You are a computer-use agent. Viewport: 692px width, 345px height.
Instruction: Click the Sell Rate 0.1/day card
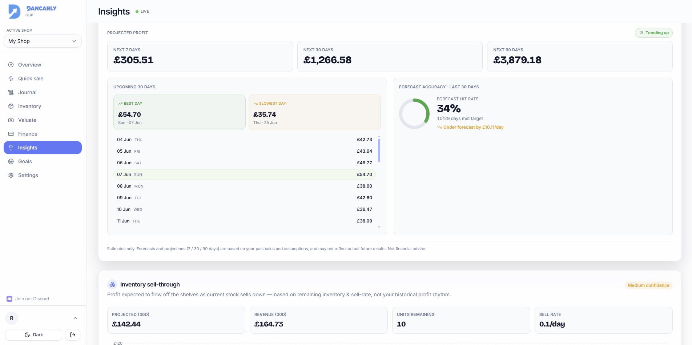point(604,320)
